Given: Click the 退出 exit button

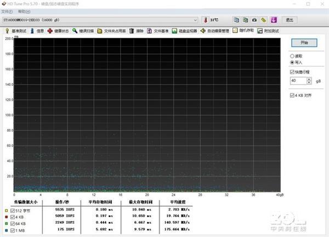Looking at the screenshot, I should coord(289,20).
